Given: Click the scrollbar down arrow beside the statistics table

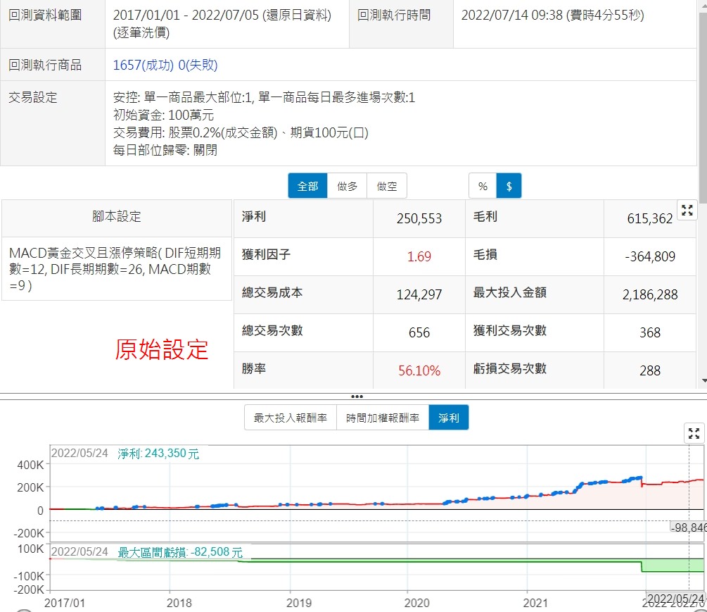Looking at the screenshot, I should pyautogui.click(x=703, y=381).
